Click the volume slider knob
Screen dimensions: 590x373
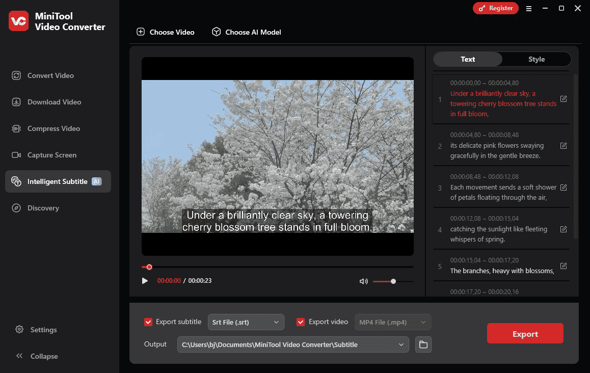coord(393,281)
